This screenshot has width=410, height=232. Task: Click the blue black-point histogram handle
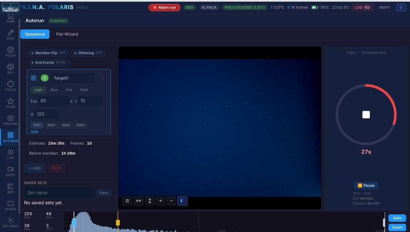(x=74, y=223)
